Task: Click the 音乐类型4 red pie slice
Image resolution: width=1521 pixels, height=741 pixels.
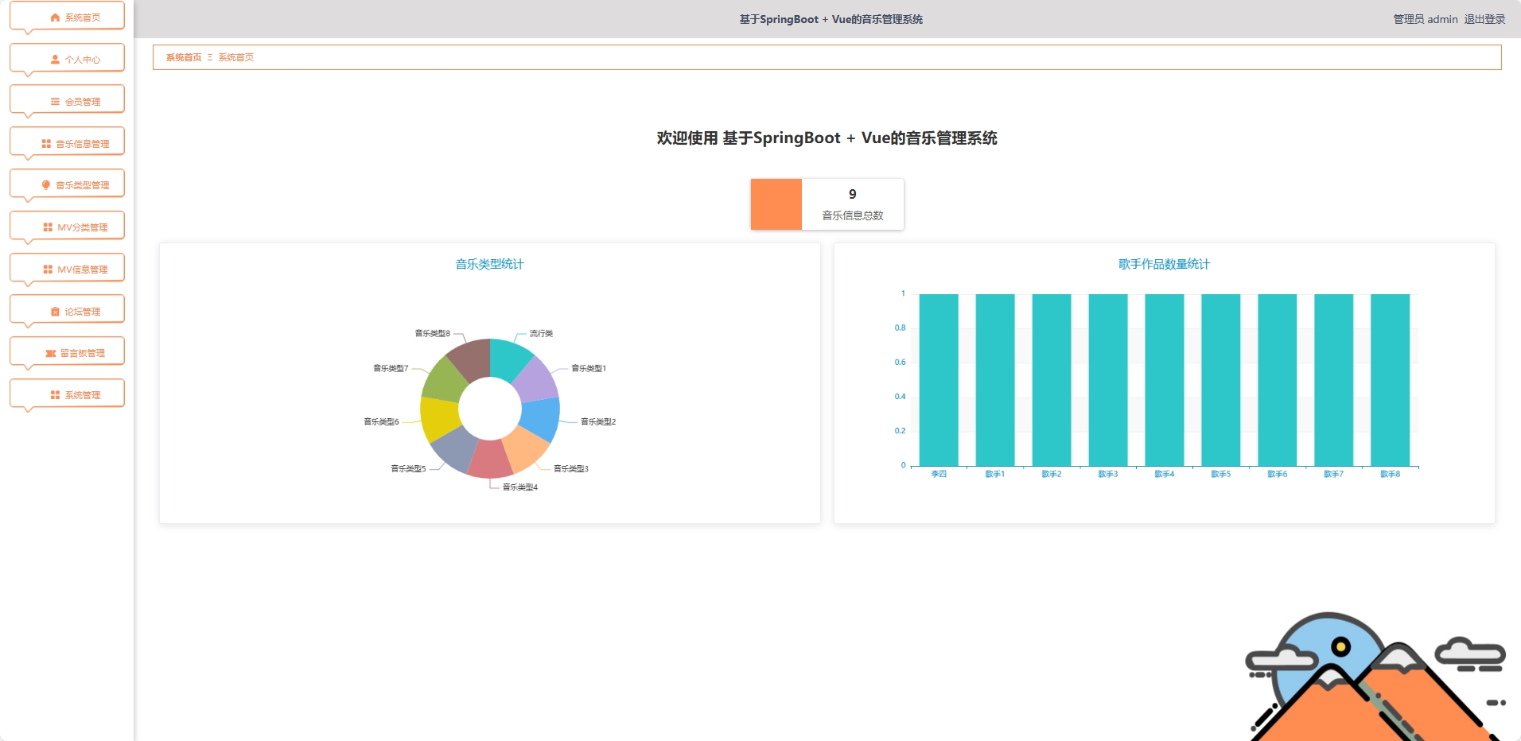Action: click(x=490, y=460)
